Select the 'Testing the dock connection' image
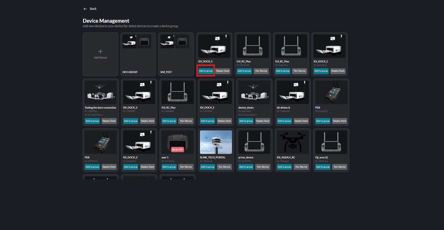 [101, 92]
